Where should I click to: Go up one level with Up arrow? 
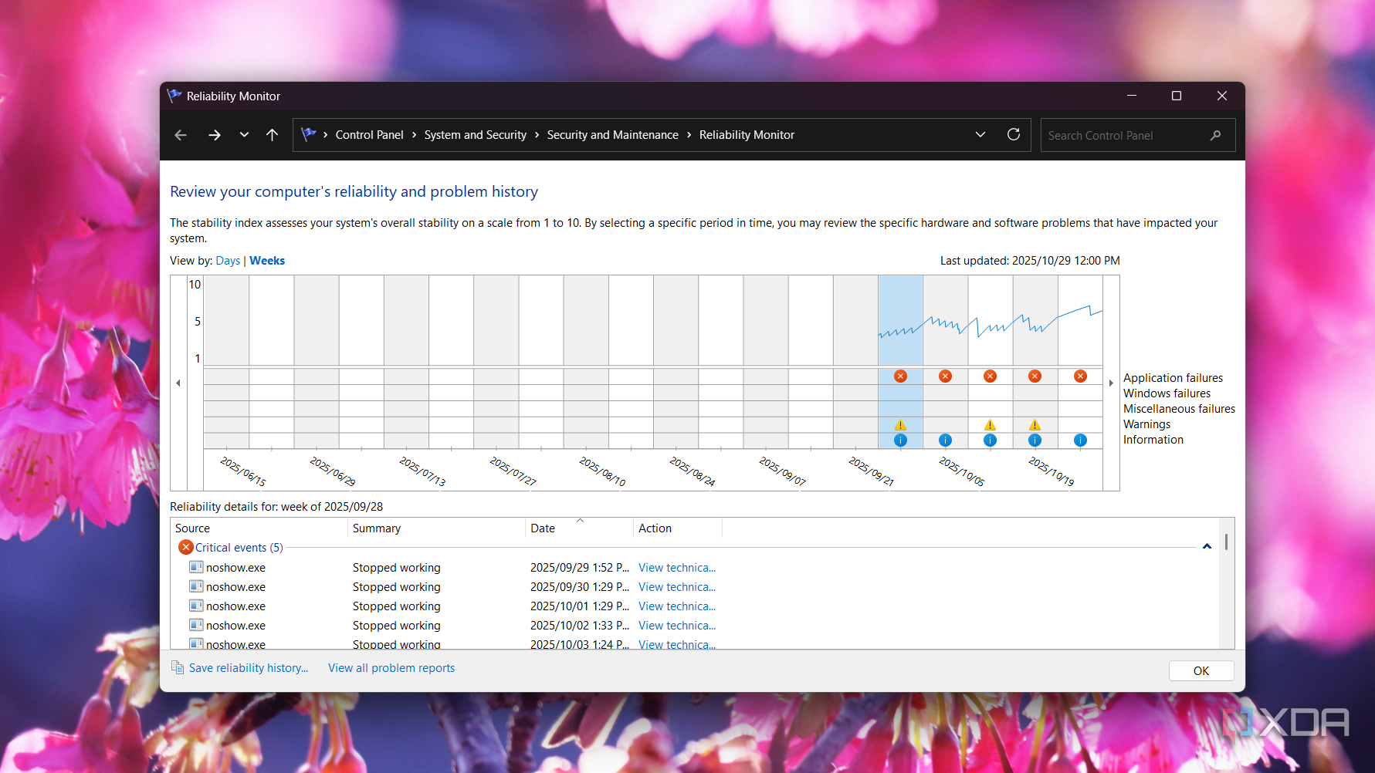pyautogui.click(x=272, y=135)
